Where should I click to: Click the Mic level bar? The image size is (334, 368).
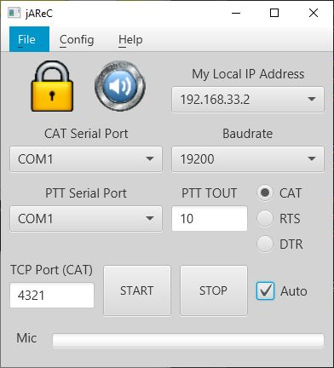pos(188,341)
